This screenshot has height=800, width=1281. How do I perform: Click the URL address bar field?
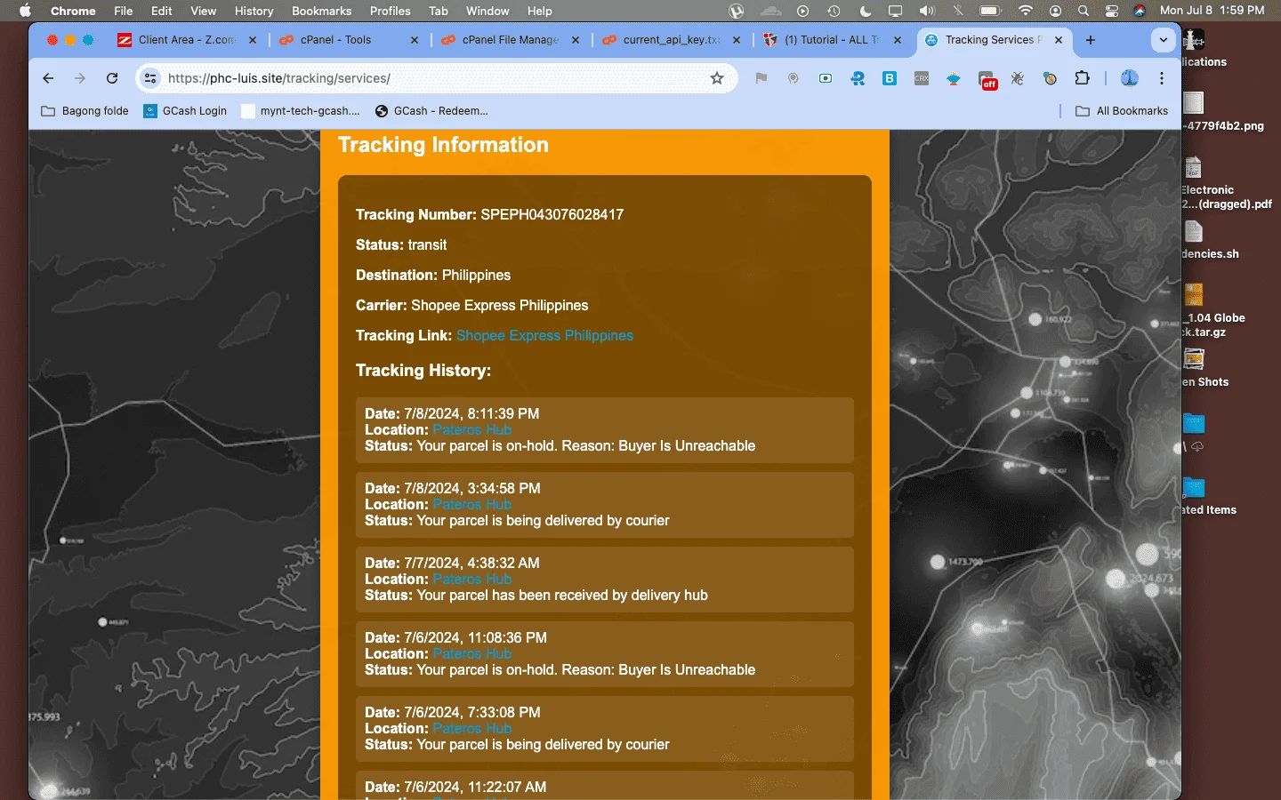pos(436,78)
